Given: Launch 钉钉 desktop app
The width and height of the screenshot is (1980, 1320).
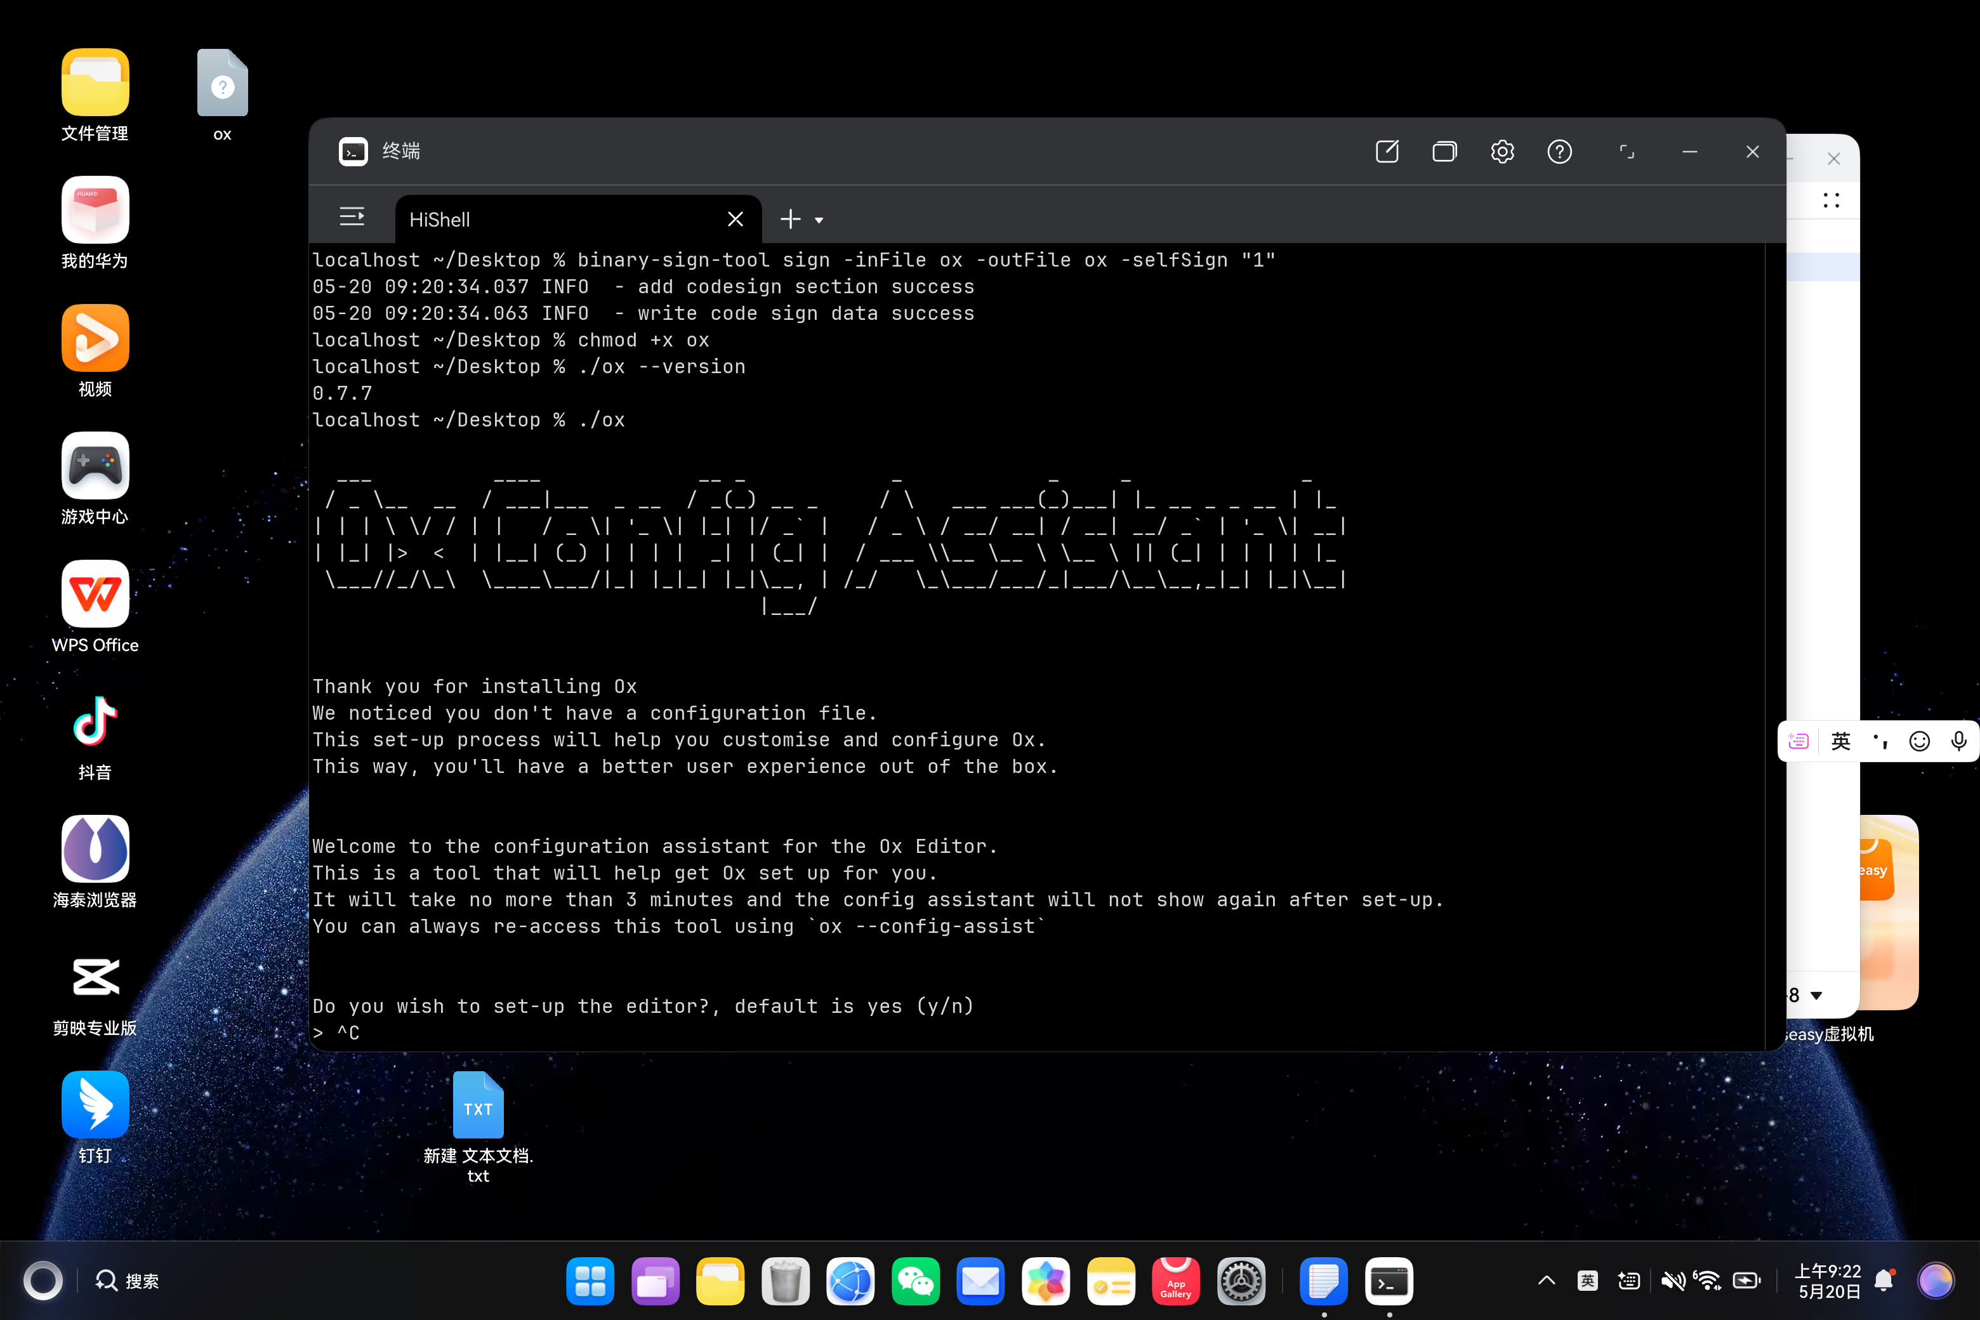Looking at the screenshot, I should 95,1118.
